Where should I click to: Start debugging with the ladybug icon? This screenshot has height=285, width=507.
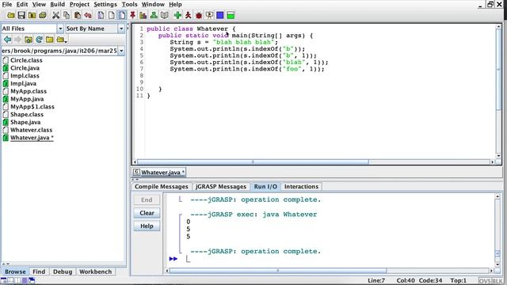click(x=199, y=15)
